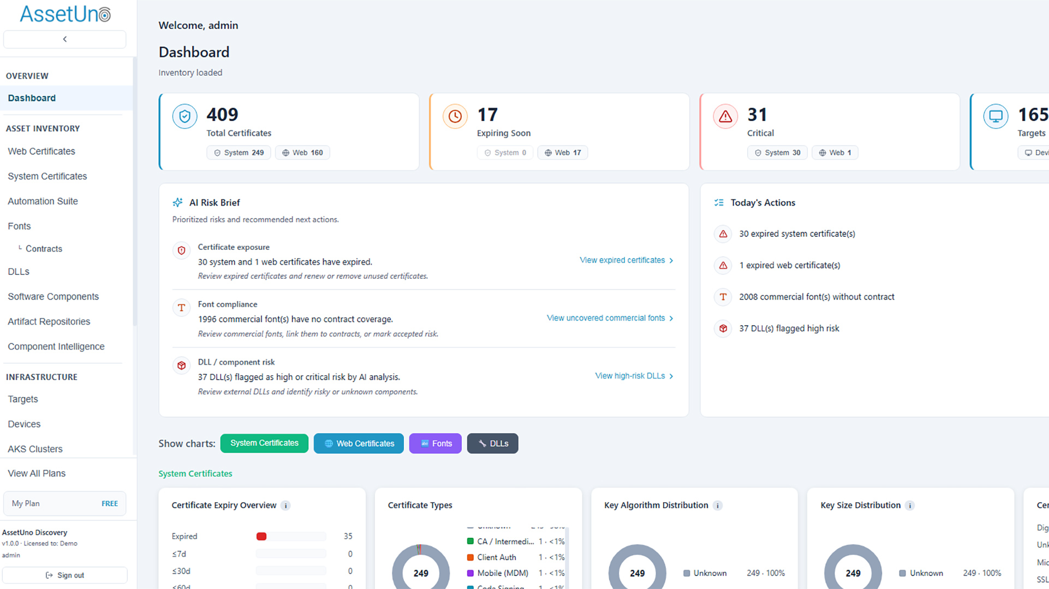Click the Key Algorithm Distribution donut chart
Viewport: 1049px width, 589px height.
tap(637, 567)
